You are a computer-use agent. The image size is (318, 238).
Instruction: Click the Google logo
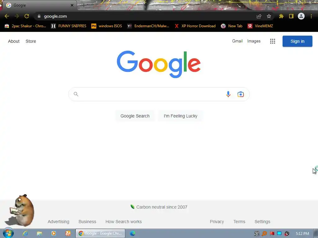(x=159, y=64)
